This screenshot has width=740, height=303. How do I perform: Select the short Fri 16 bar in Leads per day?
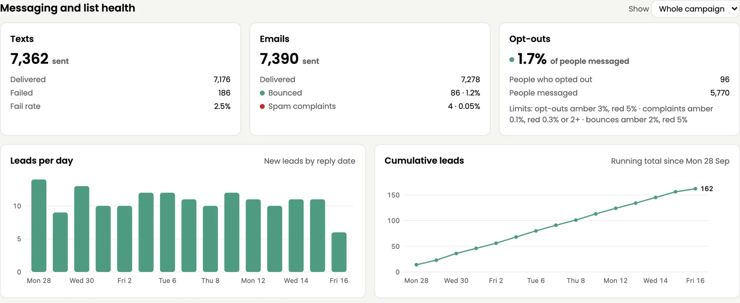(x=339, y=252)
